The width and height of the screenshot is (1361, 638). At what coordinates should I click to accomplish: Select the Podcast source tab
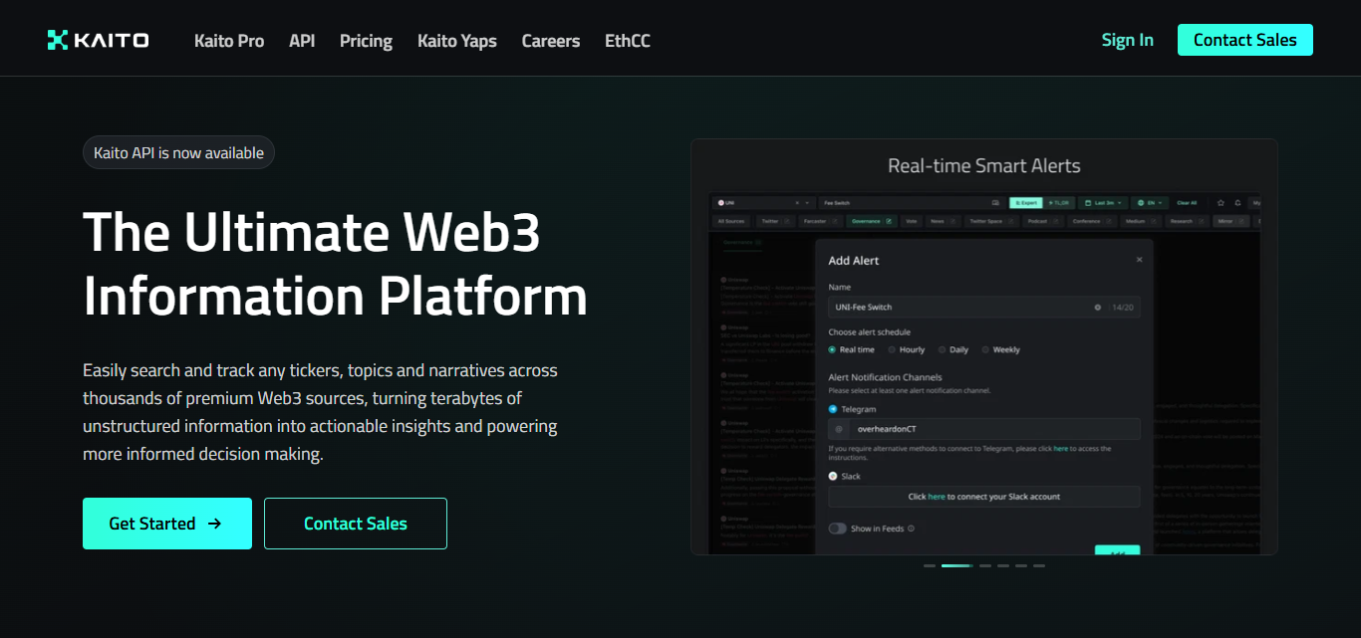click(1045, 221)
